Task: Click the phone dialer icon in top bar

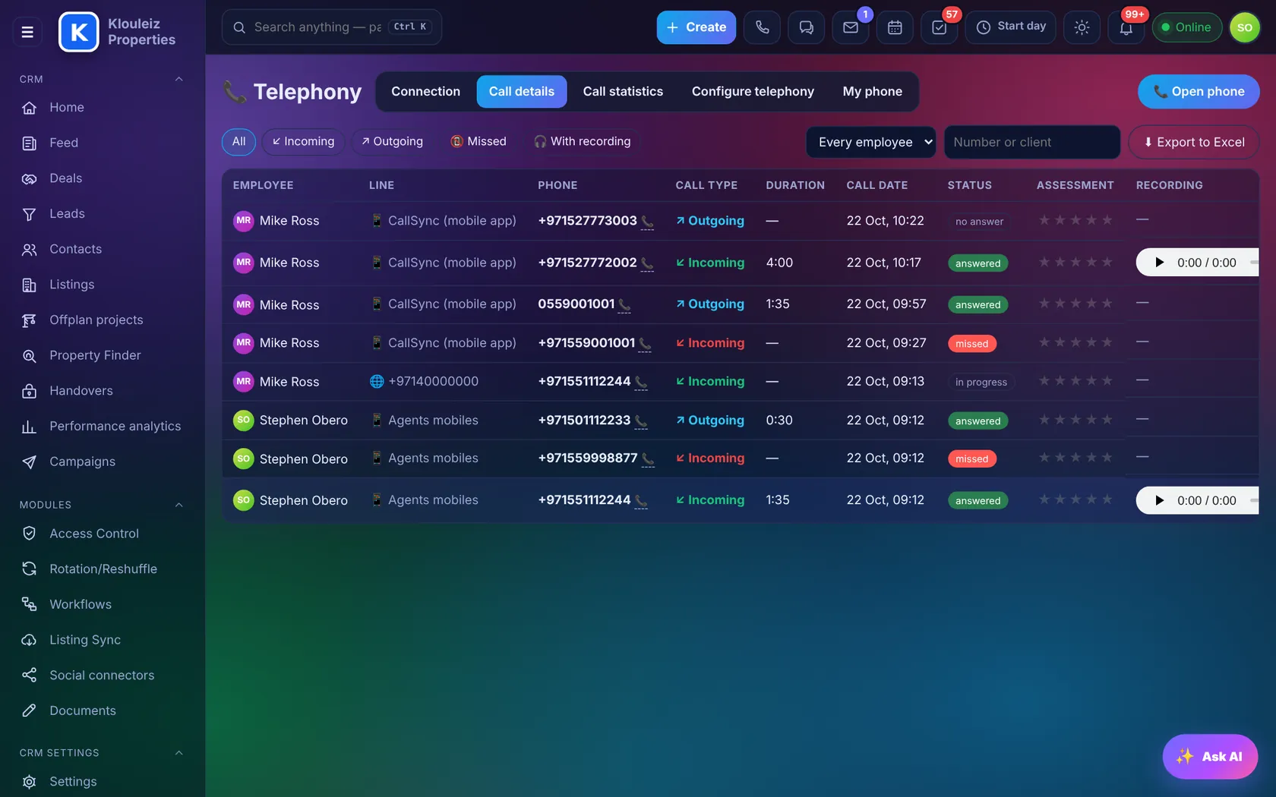Action: [762, 27]
